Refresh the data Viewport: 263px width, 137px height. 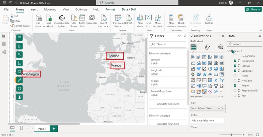click(x=128, y=19)
